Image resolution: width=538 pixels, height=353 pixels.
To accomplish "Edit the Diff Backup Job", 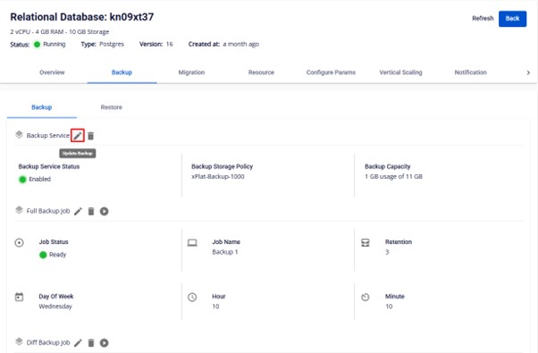I will 78,342.
